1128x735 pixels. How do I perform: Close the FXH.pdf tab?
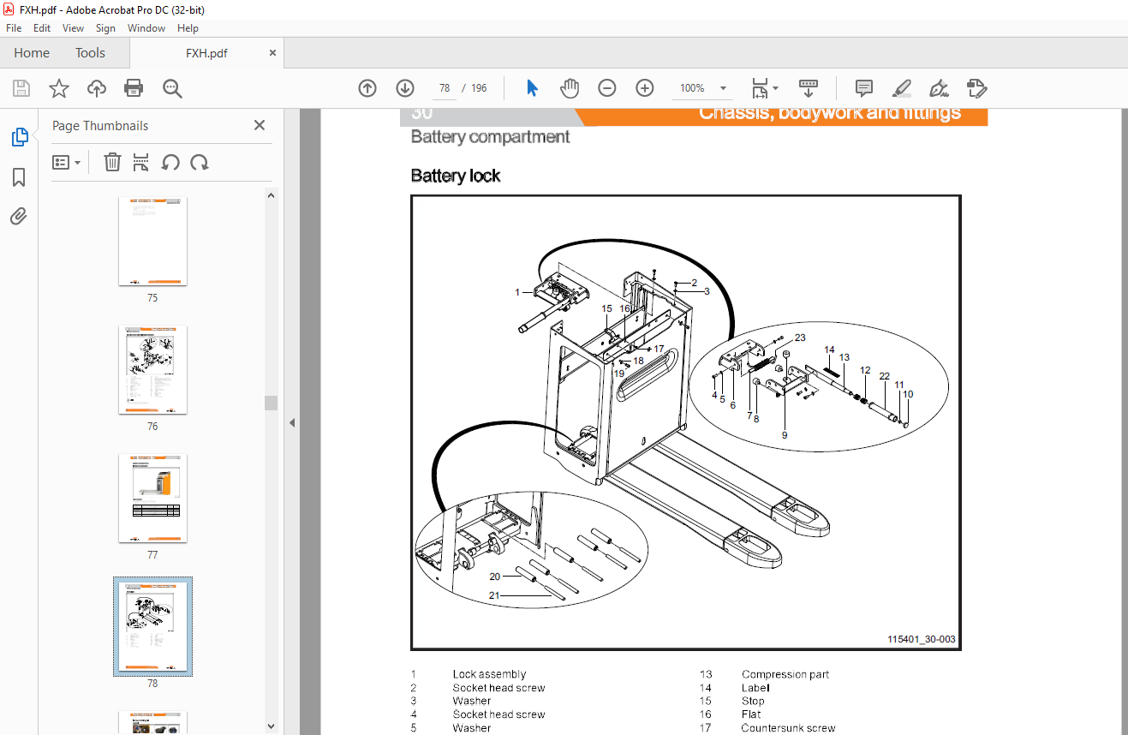pyautogui.click(x=273, y=53)
